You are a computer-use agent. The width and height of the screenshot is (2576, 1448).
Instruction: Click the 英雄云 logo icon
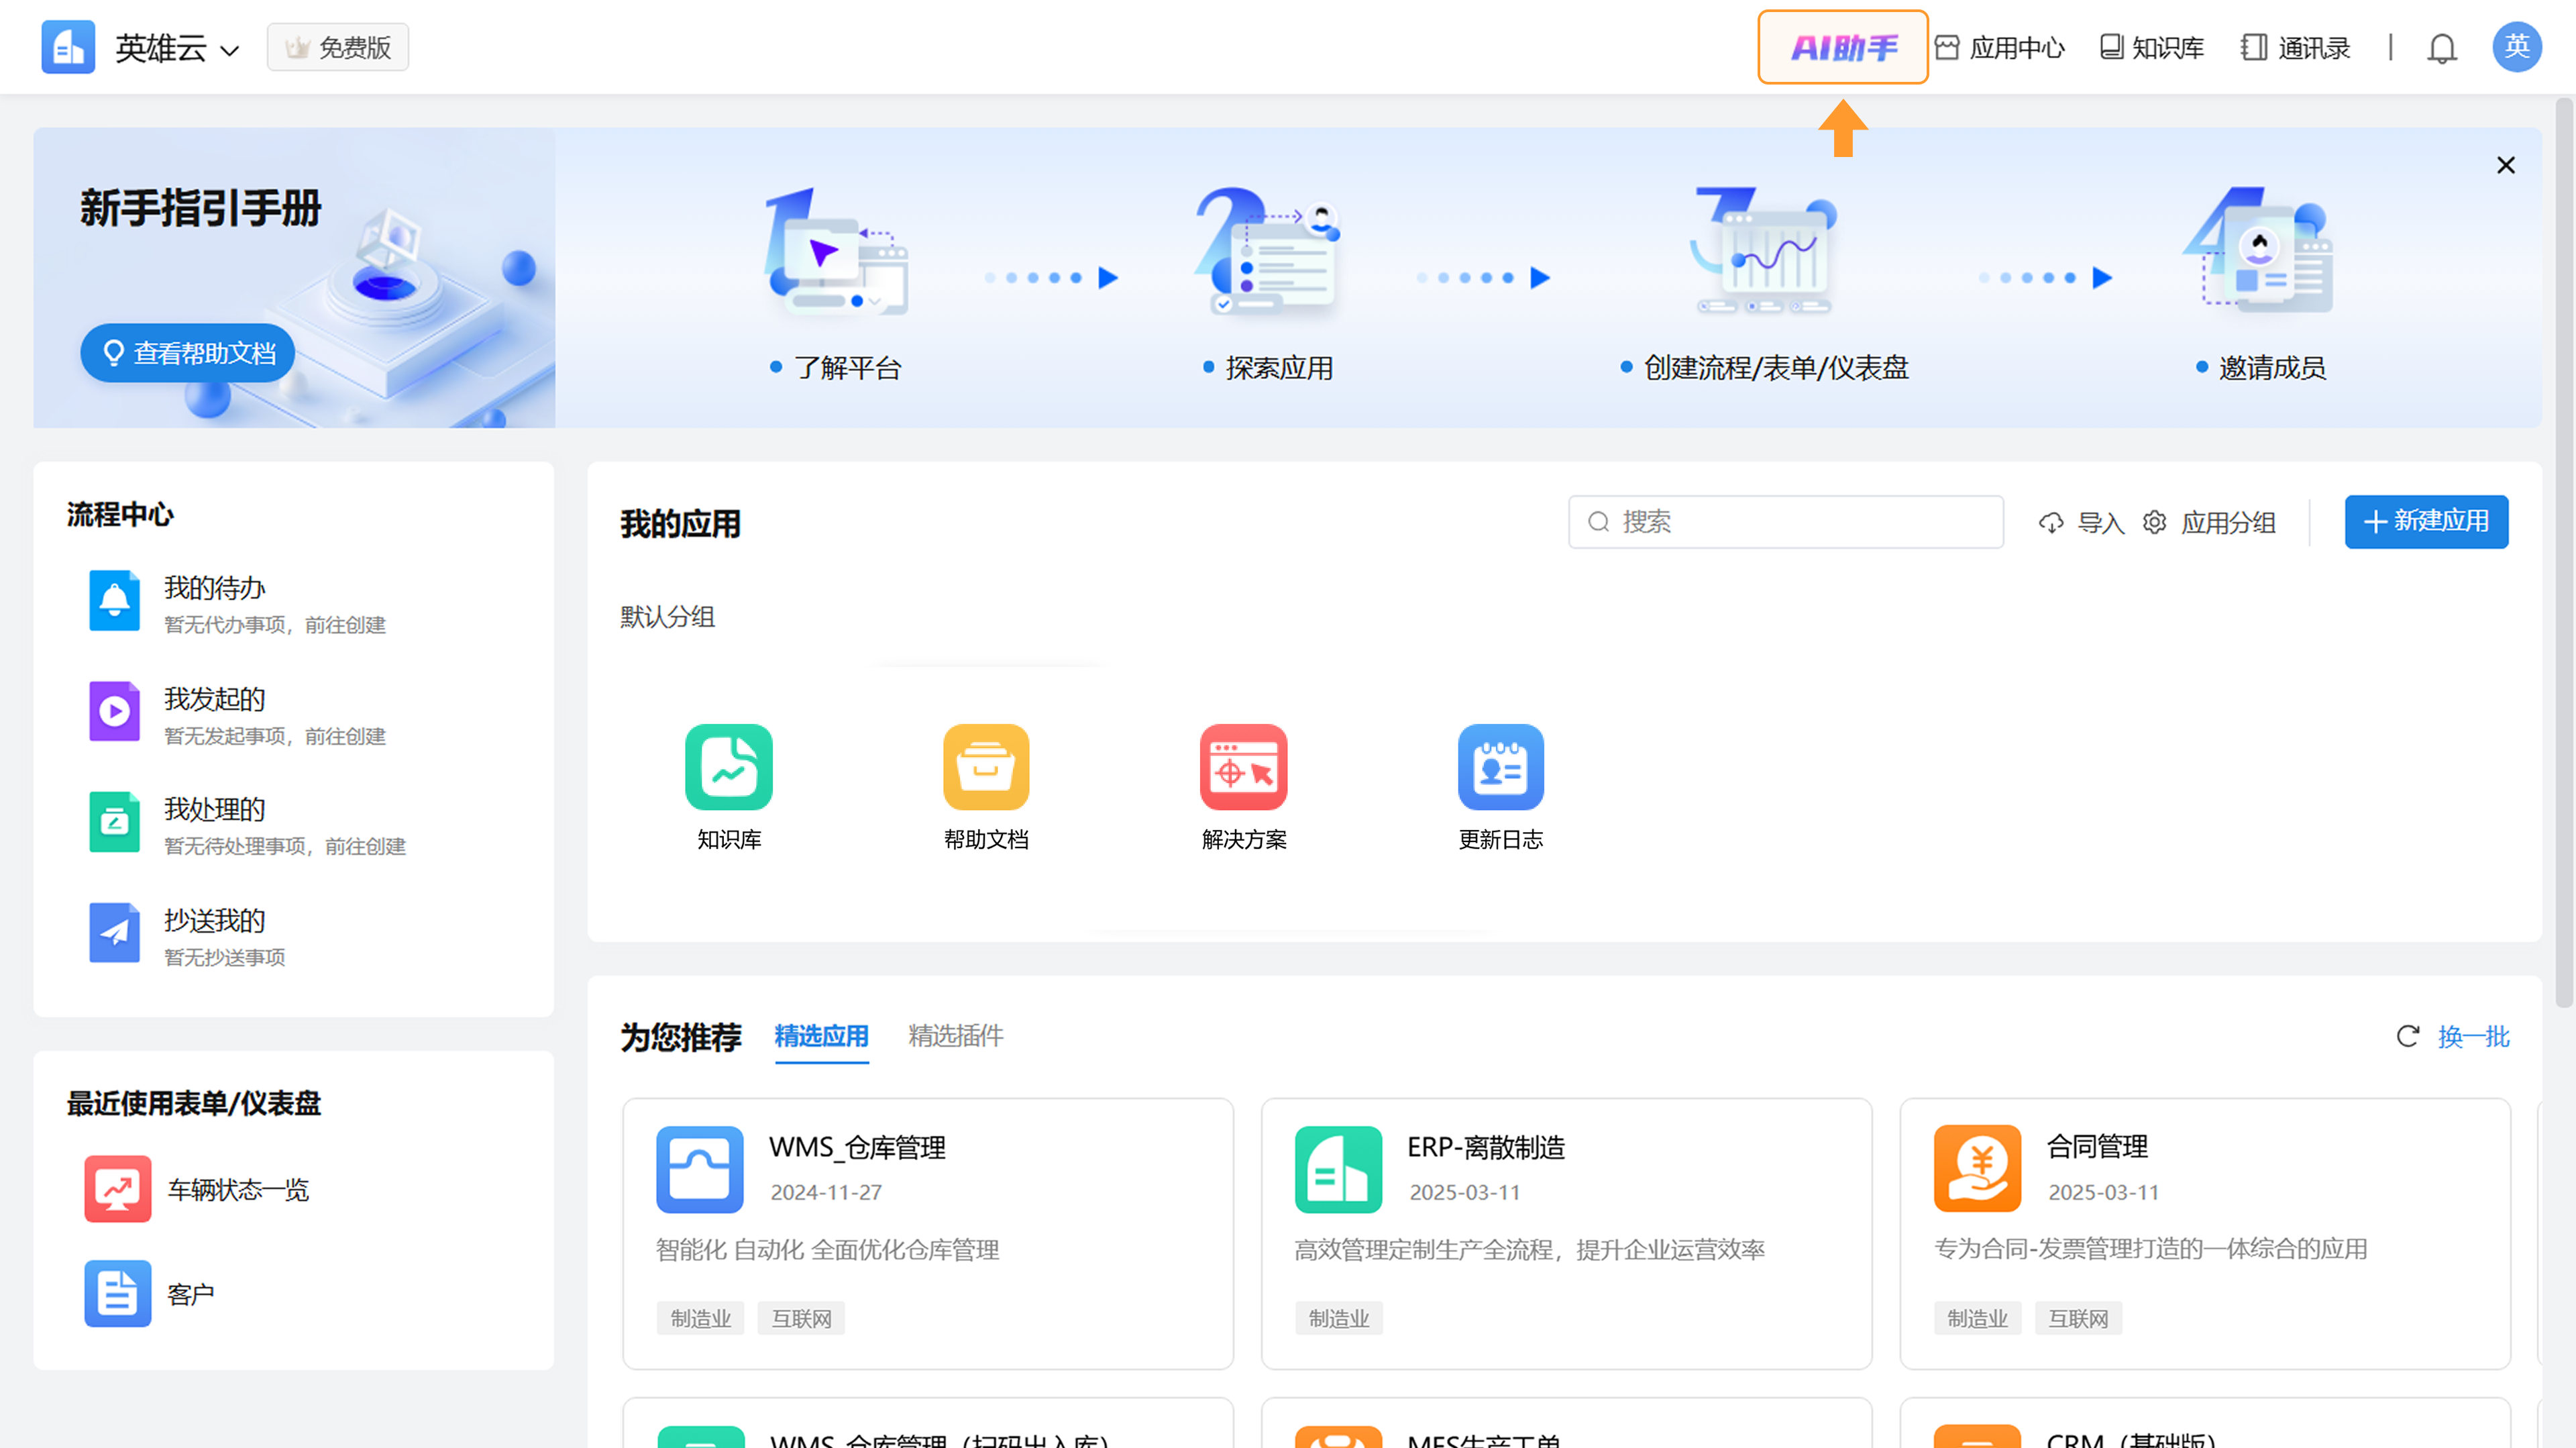[68, 47]
